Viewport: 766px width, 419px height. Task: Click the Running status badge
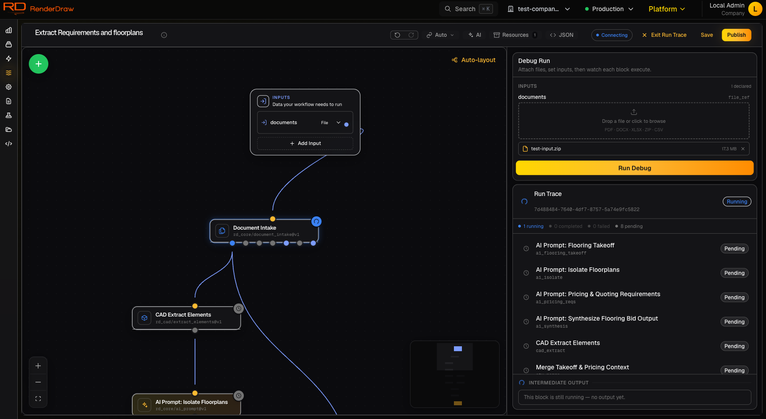tap(737, 202)
